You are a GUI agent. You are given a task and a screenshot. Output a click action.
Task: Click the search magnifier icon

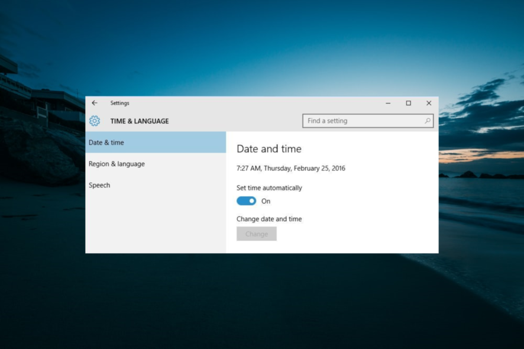[428, 121]
